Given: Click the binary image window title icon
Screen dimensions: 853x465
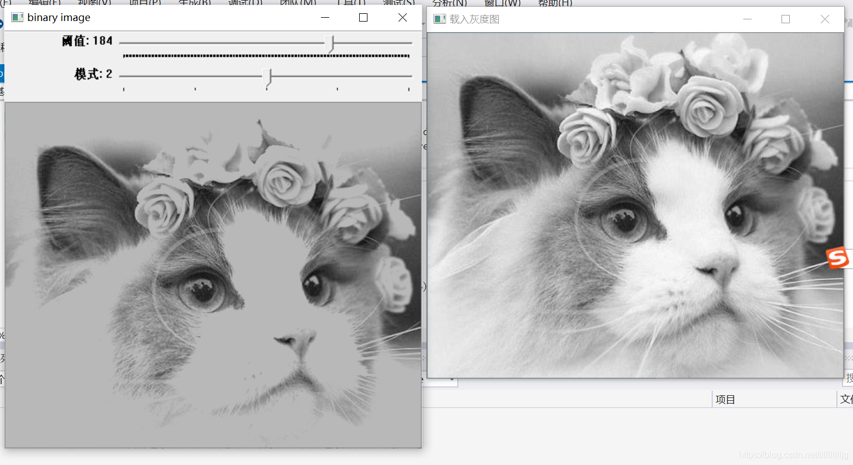Looking at the screenshot, I should click(x=17, y=17).
